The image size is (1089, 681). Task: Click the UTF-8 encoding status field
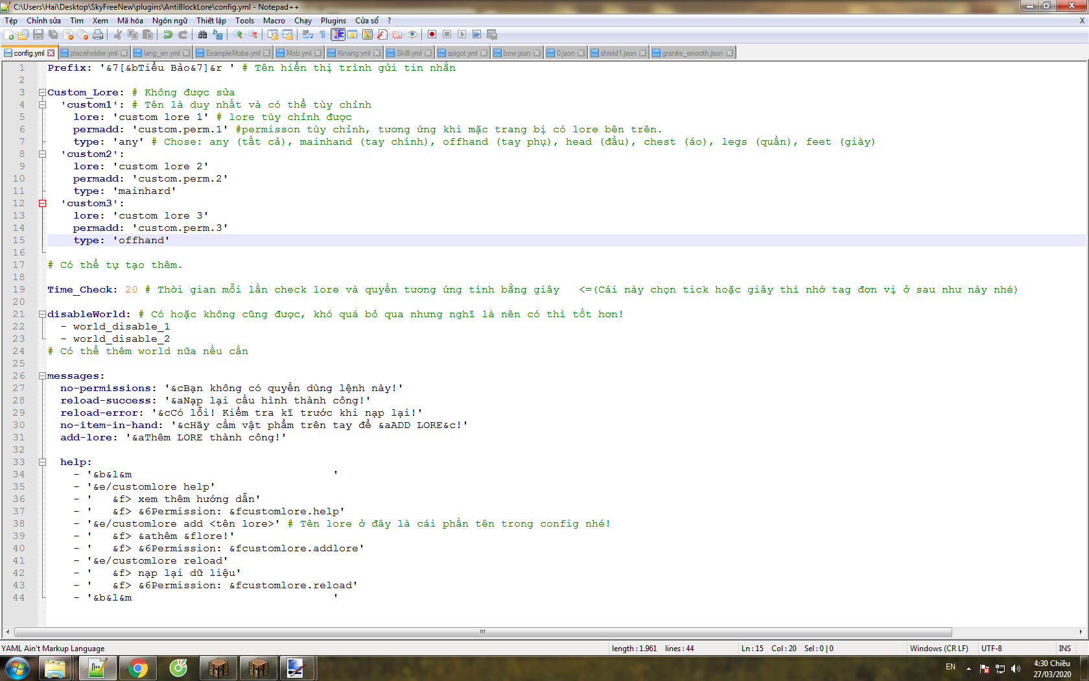point(991,649)
